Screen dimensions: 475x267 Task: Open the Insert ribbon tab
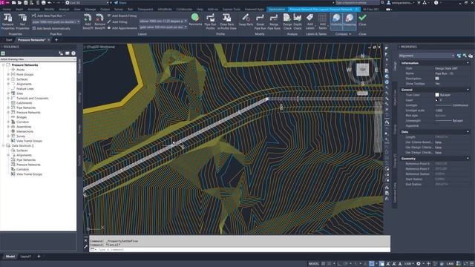[x=19, y=10]
